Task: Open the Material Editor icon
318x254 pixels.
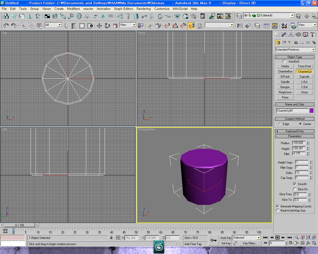Action: [x=284, y=26]
